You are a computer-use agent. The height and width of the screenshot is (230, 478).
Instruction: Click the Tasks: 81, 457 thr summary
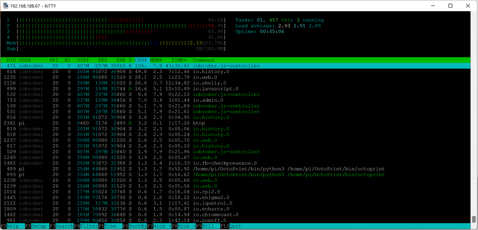pos(279,20)
